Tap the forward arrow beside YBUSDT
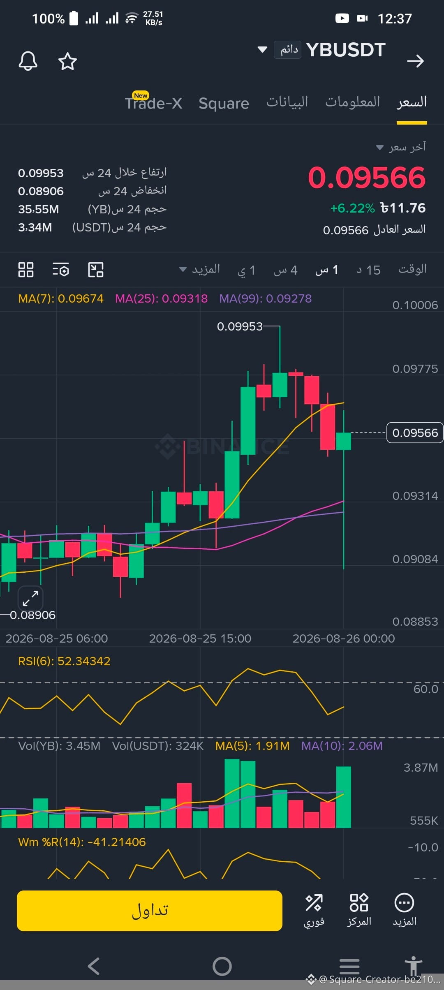The height and width of the screenshot is (990, 444). (x=415, y=61)
